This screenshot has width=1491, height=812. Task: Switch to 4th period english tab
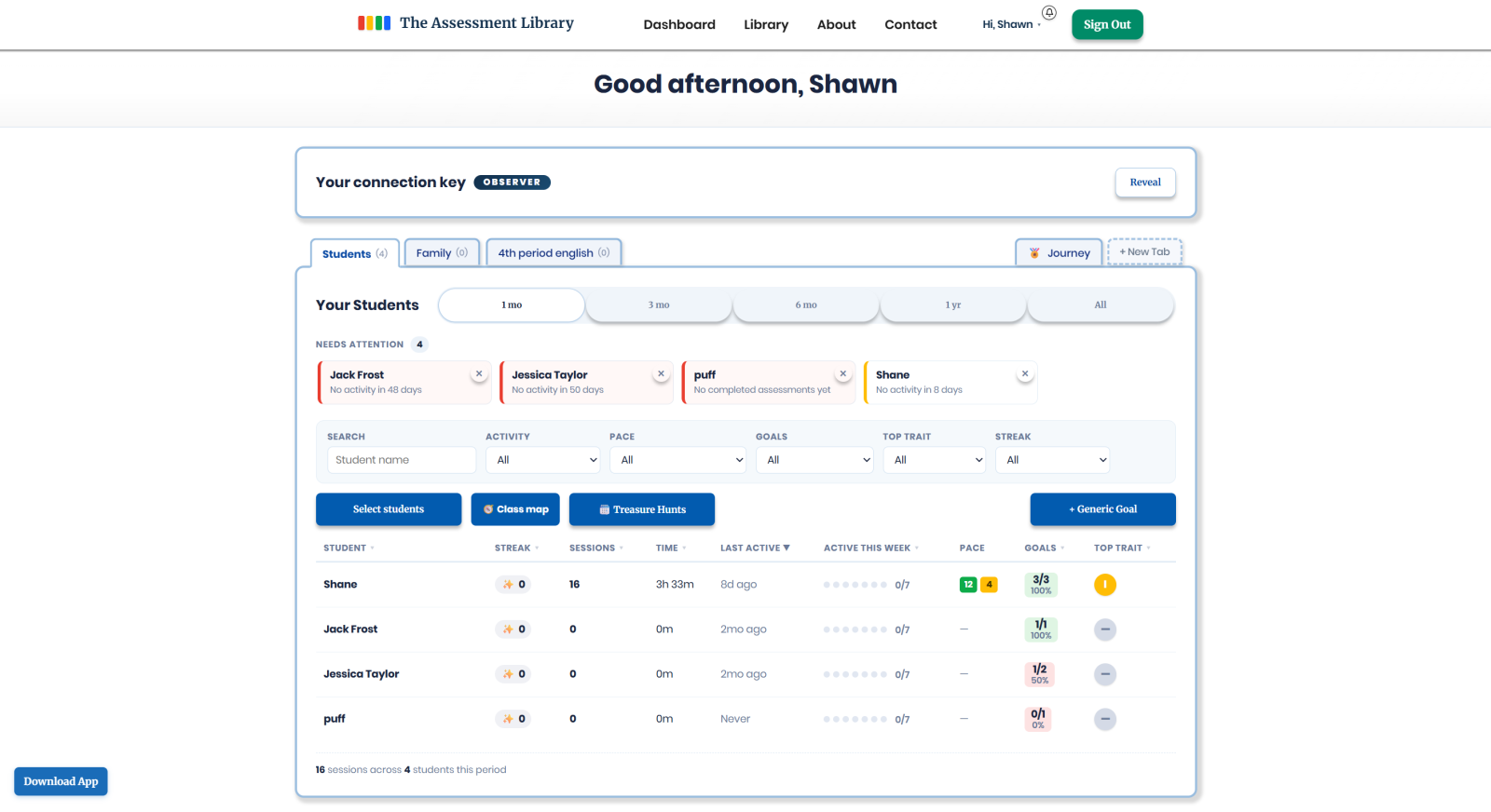[x=554, y=253]
